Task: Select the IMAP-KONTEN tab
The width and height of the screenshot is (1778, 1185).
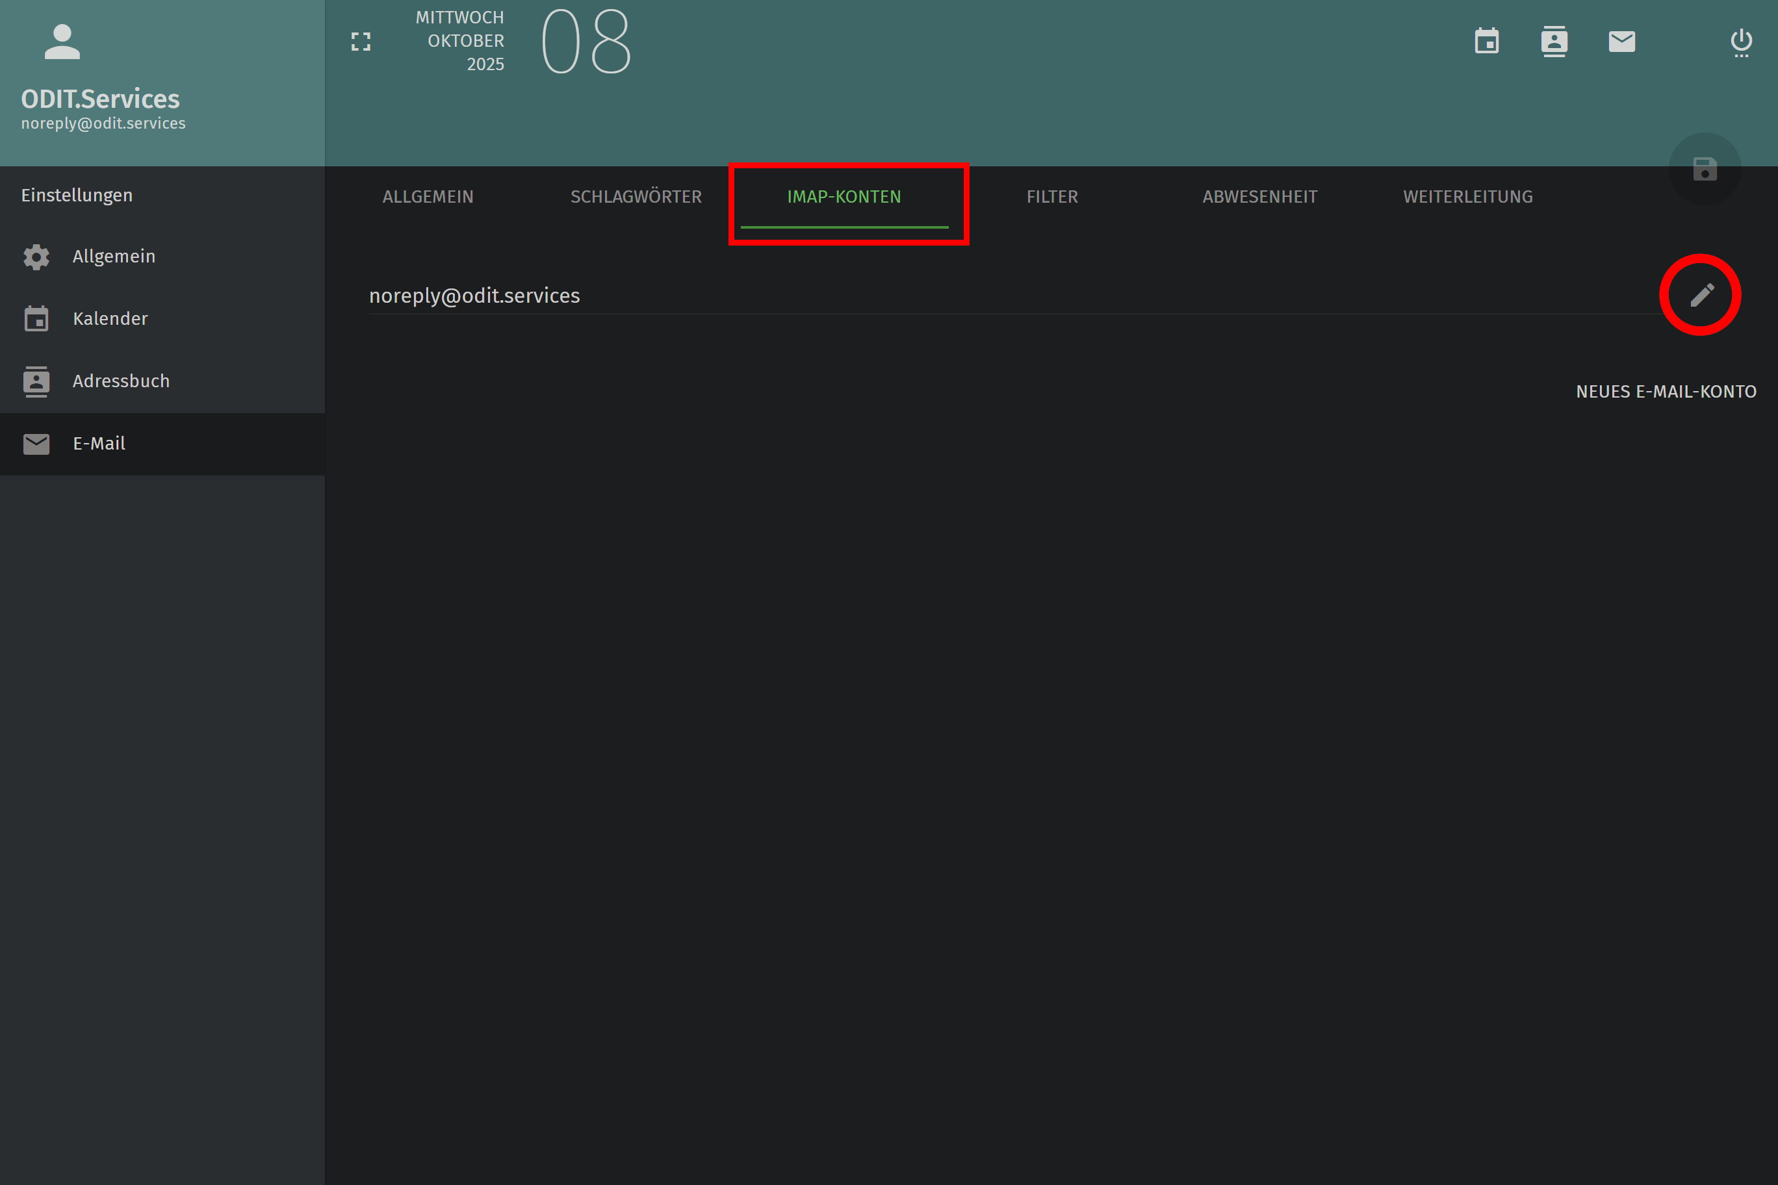Action: (x=844, y=196)
